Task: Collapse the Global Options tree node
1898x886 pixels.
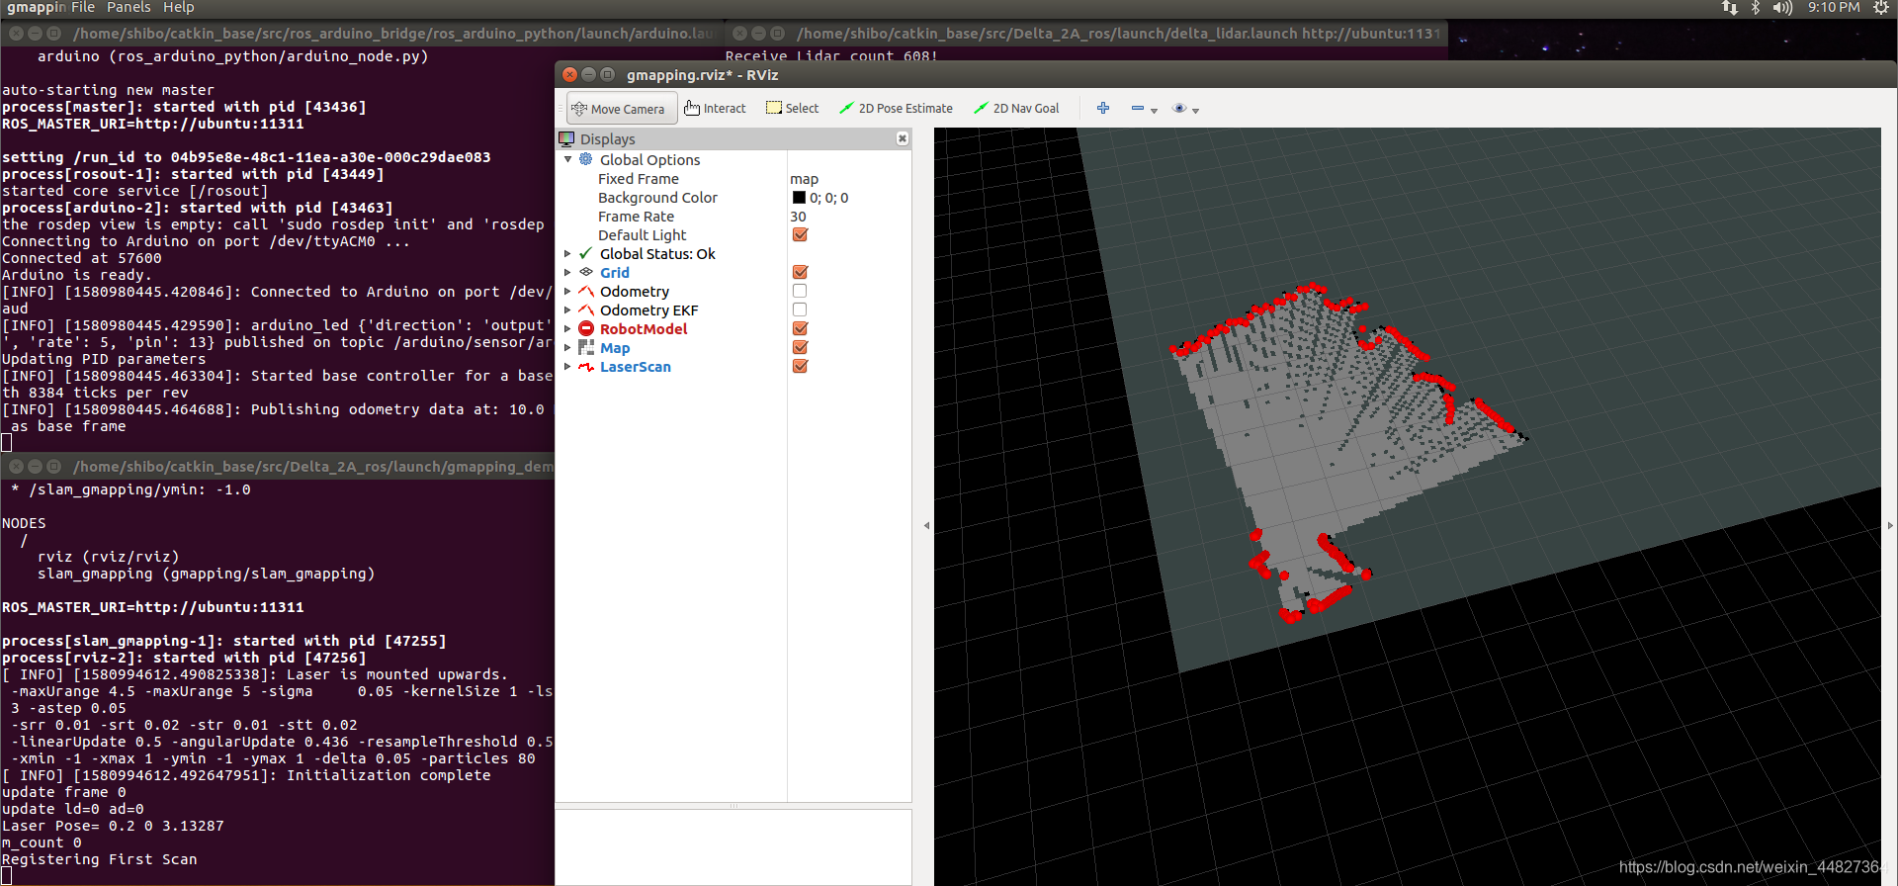Action: [x=567, y=159]
